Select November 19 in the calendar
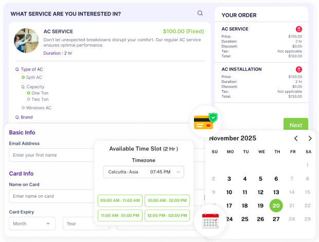The width and height of the screenshot is (319, 242). [260, 205]
